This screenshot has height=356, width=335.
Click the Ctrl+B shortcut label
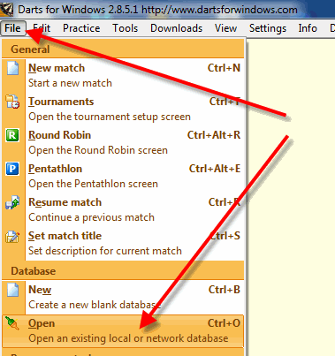[225, 290]
